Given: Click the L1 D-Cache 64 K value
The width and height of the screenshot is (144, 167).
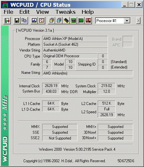Looking at the screenshot, I should click(51, 109).
